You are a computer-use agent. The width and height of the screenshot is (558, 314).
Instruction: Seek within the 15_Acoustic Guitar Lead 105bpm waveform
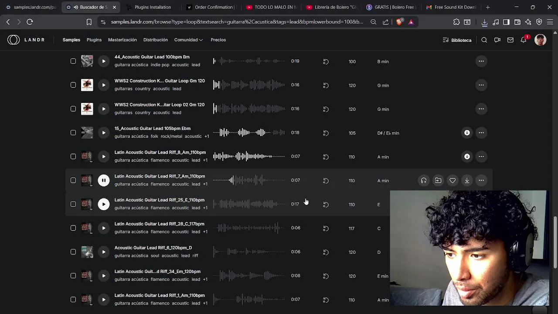click(x=249, y=133)
